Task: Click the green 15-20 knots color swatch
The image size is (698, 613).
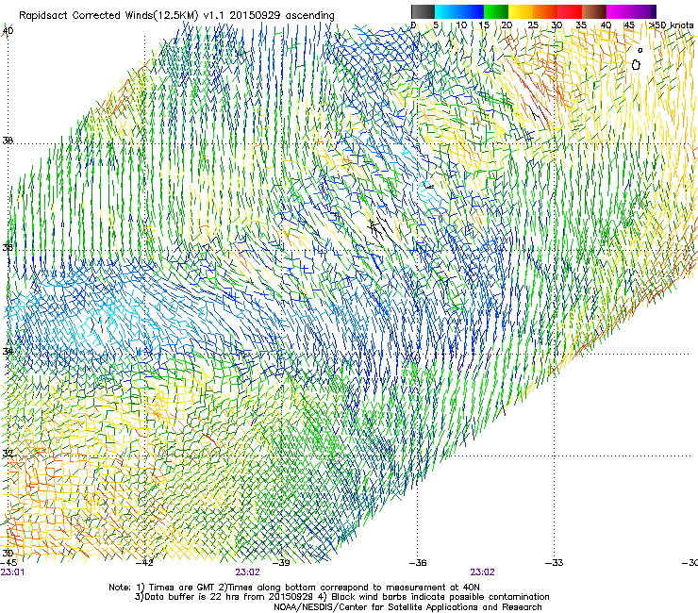Action: click(x=496, y=11)
